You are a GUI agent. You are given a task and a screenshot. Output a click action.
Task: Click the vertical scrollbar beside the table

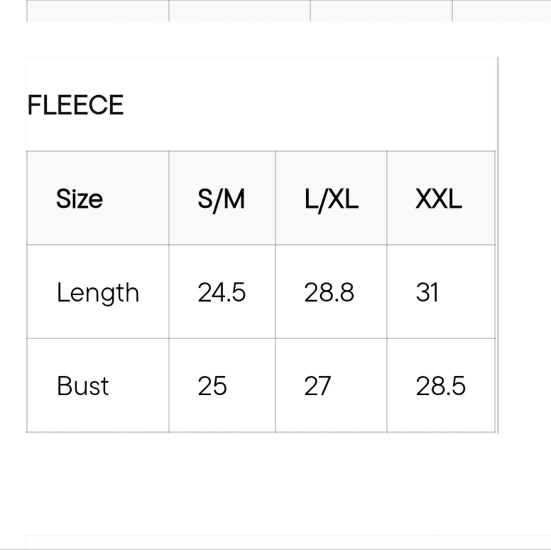pos(497,245)
